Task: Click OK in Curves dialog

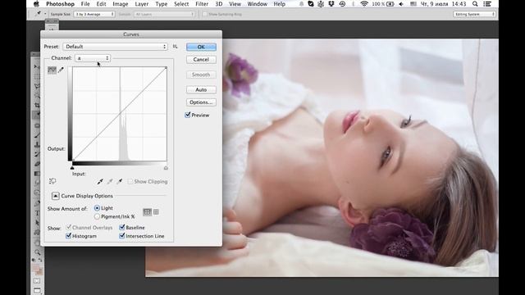Action: [201, 47]
